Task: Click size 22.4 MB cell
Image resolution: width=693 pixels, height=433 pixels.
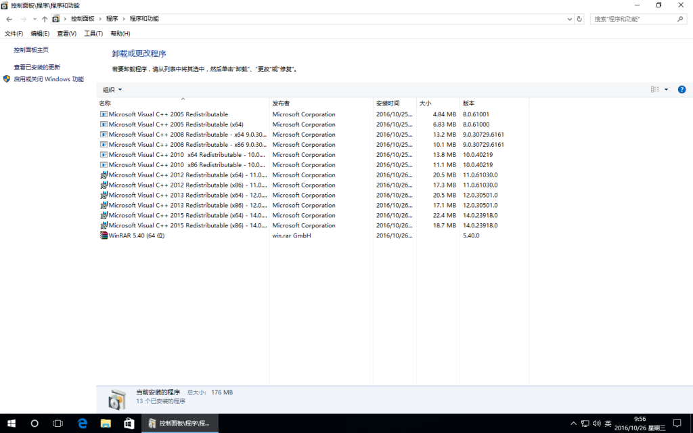Action: (x=444, y=216)
